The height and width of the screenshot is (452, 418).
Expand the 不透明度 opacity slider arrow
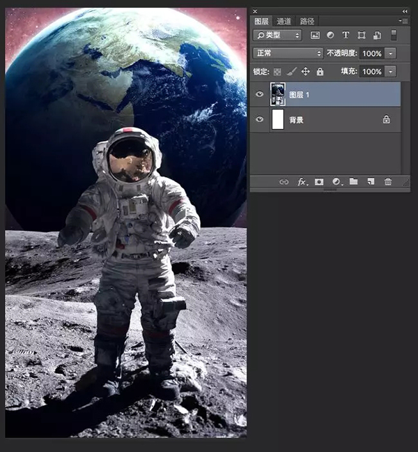(x=390, y=53)
